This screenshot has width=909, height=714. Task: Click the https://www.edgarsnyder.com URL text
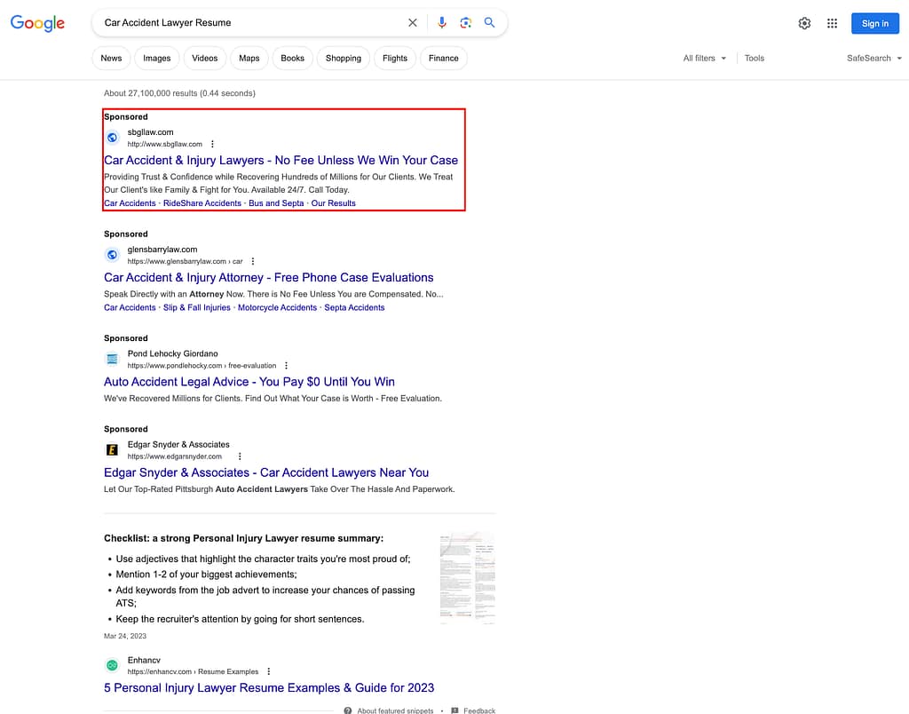point(175,456)
